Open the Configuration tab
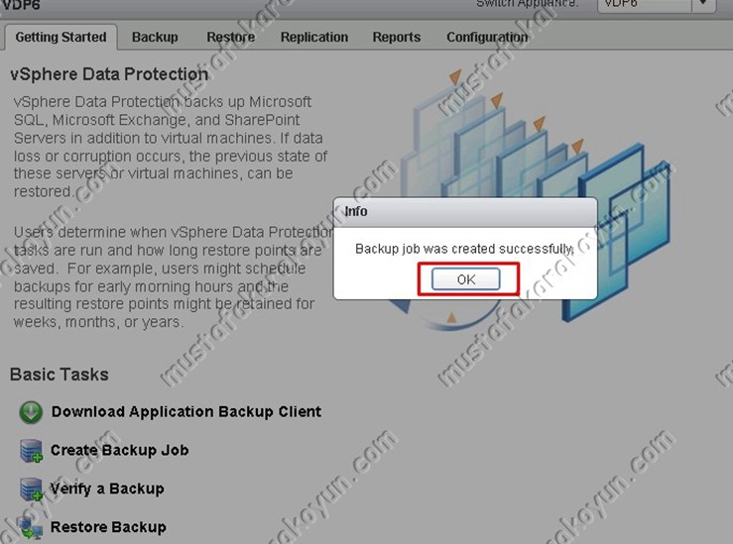Image resolution: width=733 pixels, height=544 pixels. 487,38
